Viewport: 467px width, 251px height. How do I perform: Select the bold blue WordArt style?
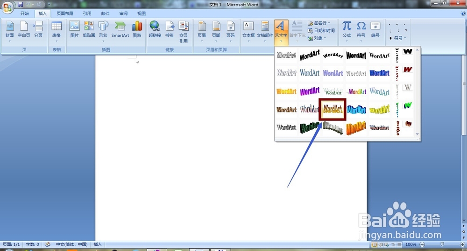click(379, 73)
